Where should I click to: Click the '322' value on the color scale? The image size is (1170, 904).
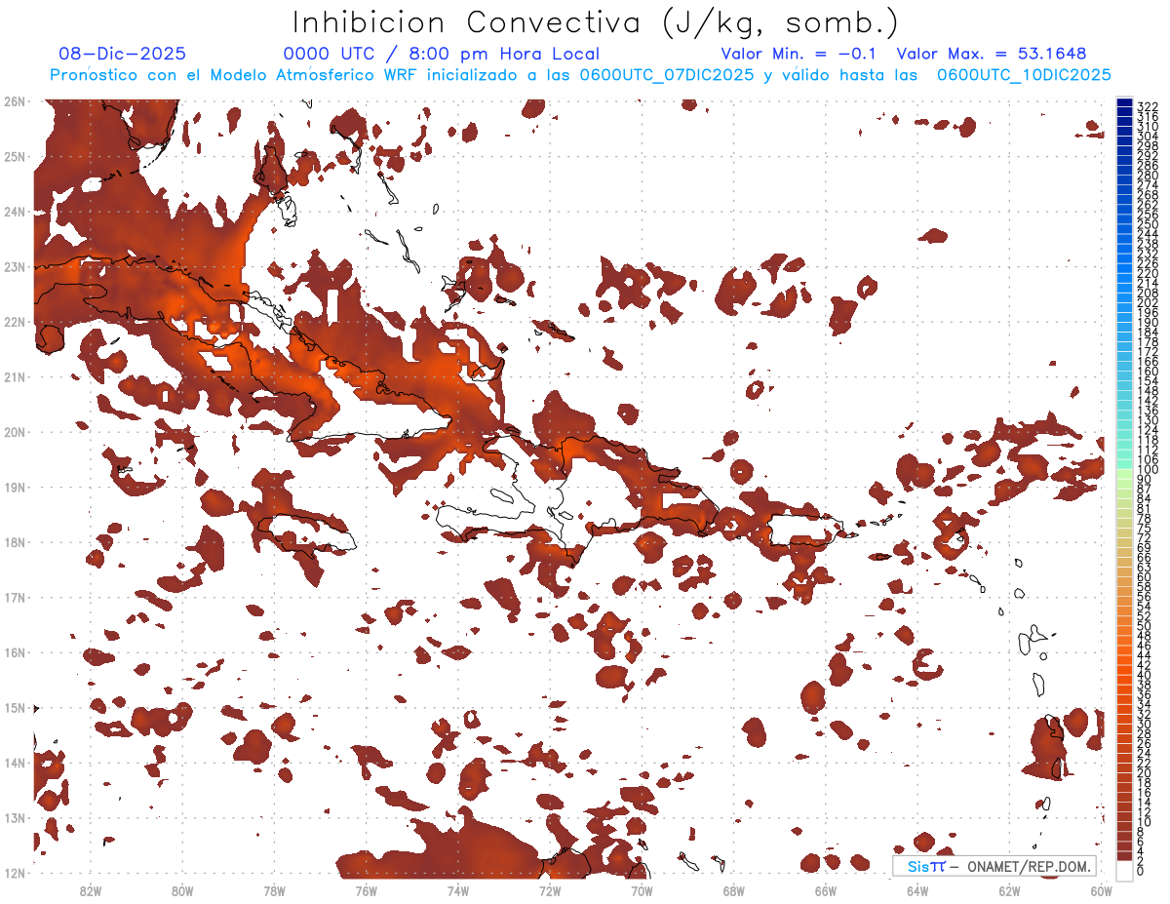tap(1147, 105)
